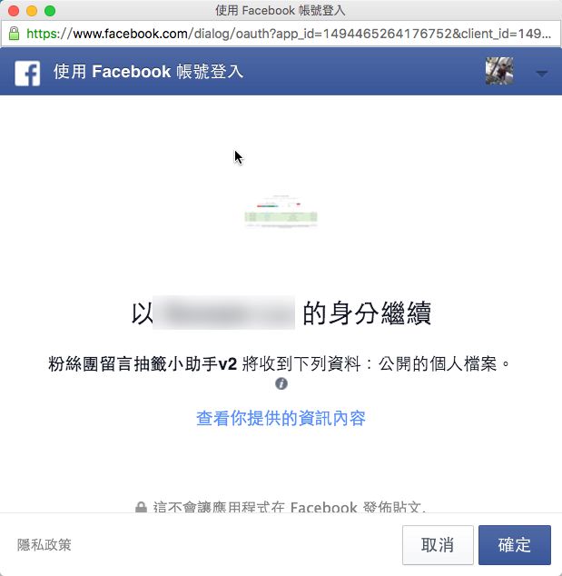Screen dimensions: 562x576
Task: Open 查看你提供的資訊內容 link
Action: point(281,418)
